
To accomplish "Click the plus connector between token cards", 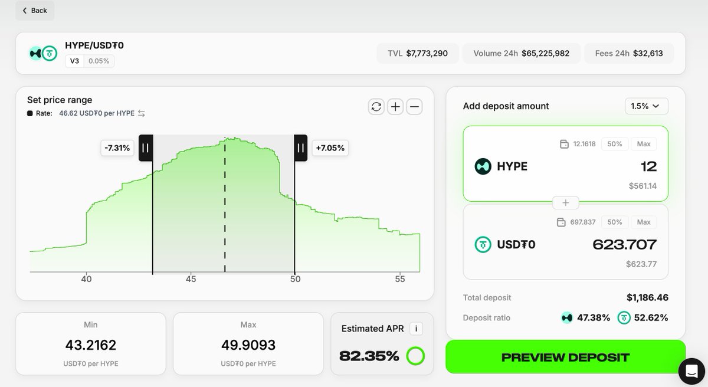I will [565, 203].
